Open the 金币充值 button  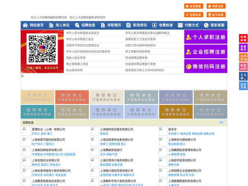coord(216,15)
